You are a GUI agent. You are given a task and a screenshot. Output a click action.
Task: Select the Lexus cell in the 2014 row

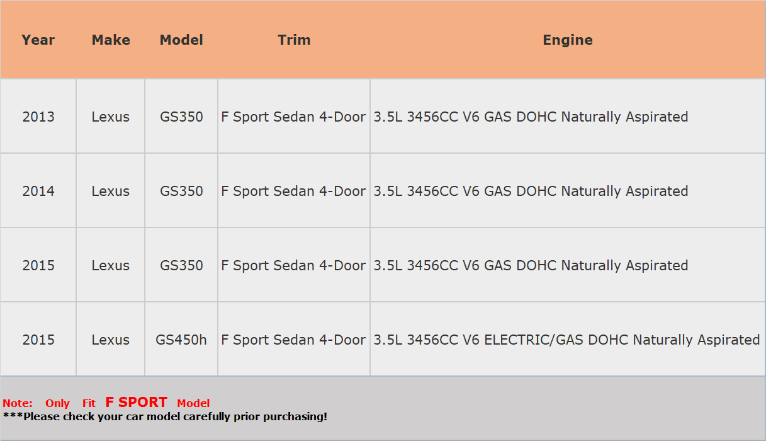111,191
